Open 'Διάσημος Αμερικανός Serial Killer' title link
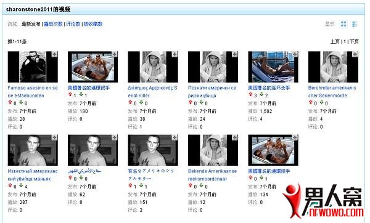This screenshot has width=370, height=223. tap(152, 92)
